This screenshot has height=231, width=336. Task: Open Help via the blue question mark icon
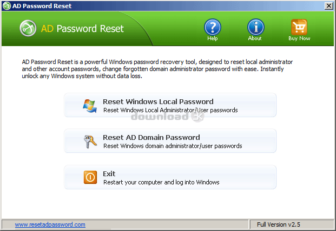[x=212, y=27]
